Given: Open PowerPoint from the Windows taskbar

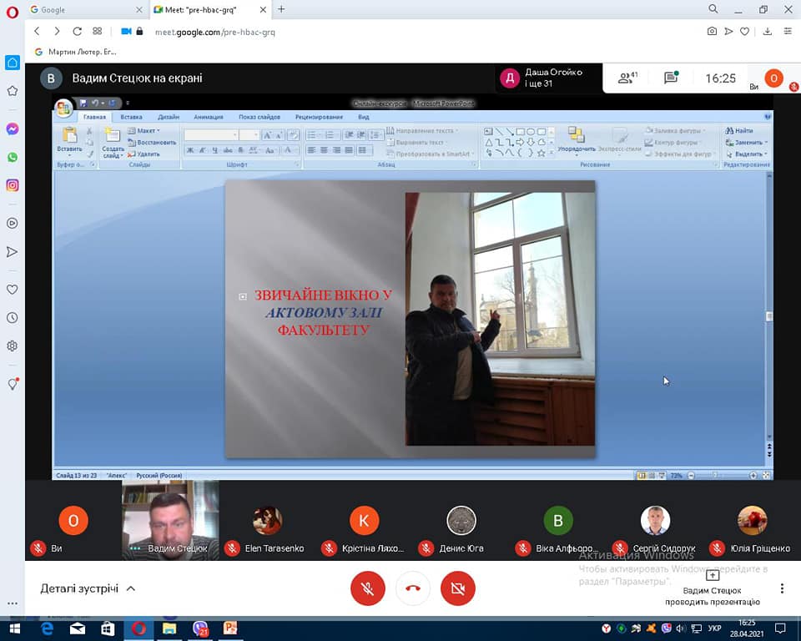Looking at the screenshot, I should pyautogui.click(x=229, y=628).
